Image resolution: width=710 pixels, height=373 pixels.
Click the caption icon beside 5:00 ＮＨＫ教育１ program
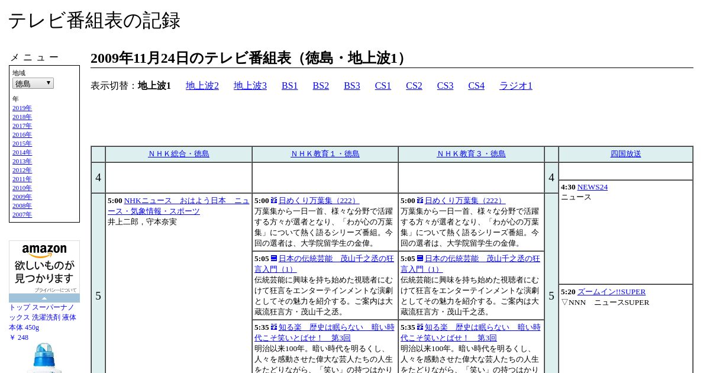pyautogui.click(x=274, y=201)
